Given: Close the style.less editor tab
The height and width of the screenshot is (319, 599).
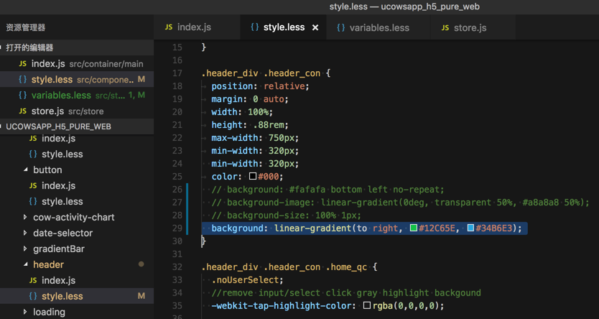Looking at the screenshot, I should coord(315,27).
